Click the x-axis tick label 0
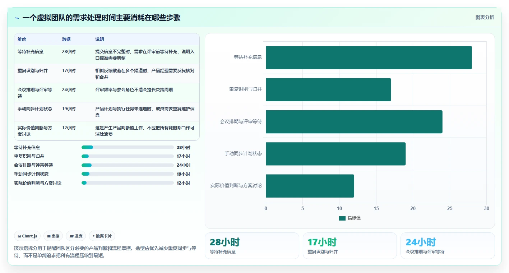The width and height of the screenshot is (509, 273). 266,208
